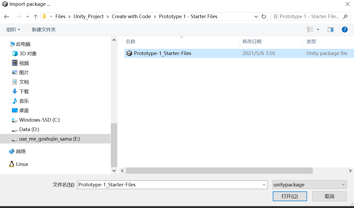Select 网络 in the navigation pane
Screen dimensions: 354x208
[x=17, y=151]
